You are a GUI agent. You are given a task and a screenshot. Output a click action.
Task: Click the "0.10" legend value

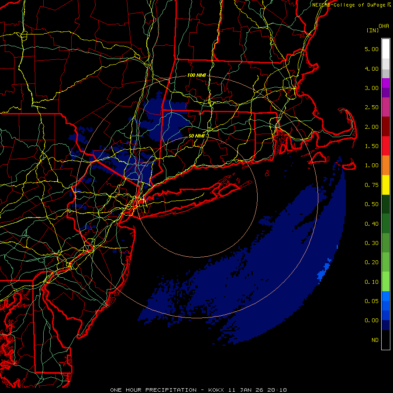click(x=372, y=282)
